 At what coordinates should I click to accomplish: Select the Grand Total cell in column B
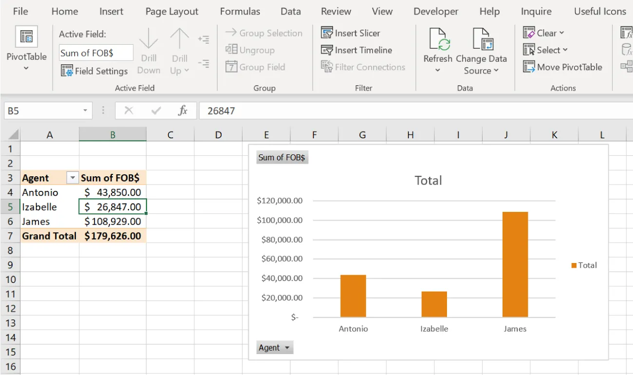tap(112, 236)
